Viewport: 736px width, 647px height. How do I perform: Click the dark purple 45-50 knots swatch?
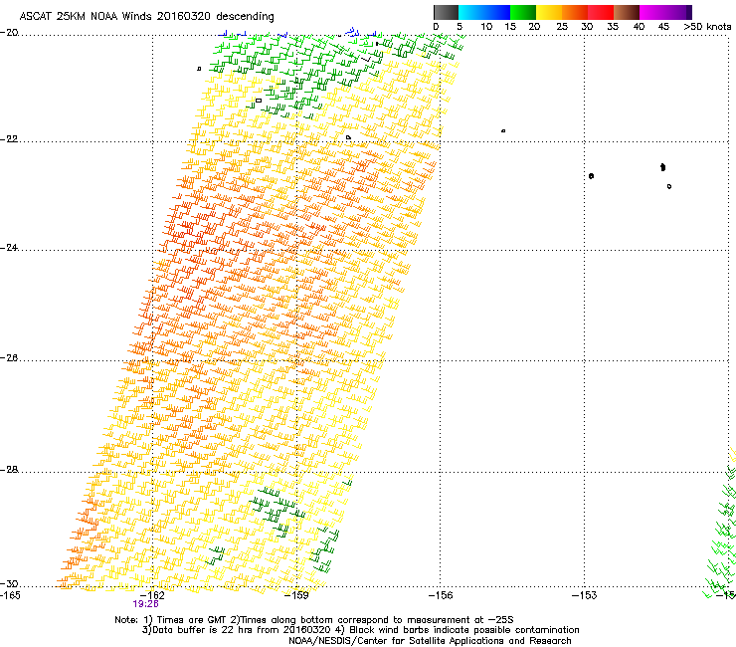click(x=678, y=12)
